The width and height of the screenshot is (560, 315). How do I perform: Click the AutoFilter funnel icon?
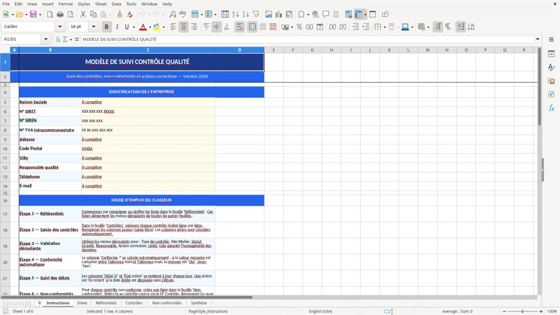(x=256, y=14)
